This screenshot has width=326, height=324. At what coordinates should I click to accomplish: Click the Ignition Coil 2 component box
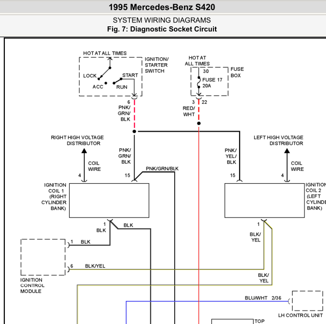tap(265, 200)
